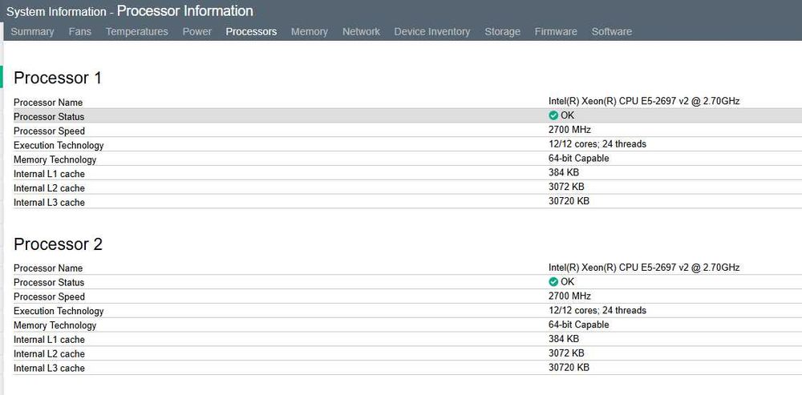The image size is (802, 395).
Task: Go to the Power tab
Action: tap(197, 32)
